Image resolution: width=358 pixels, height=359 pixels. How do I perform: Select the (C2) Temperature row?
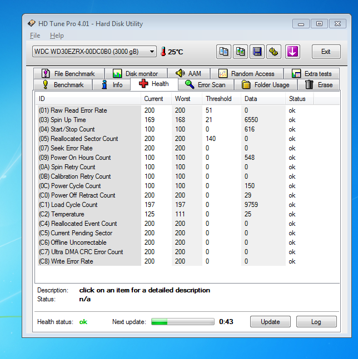(175, 214)
